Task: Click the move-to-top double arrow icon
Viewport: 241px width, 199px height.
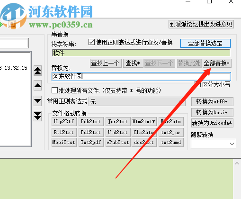Action: 37,71
